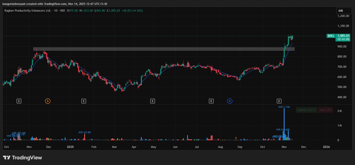Click the Sep label on time axis
This screenshot has height=165, width=355.
click(240, 146)
